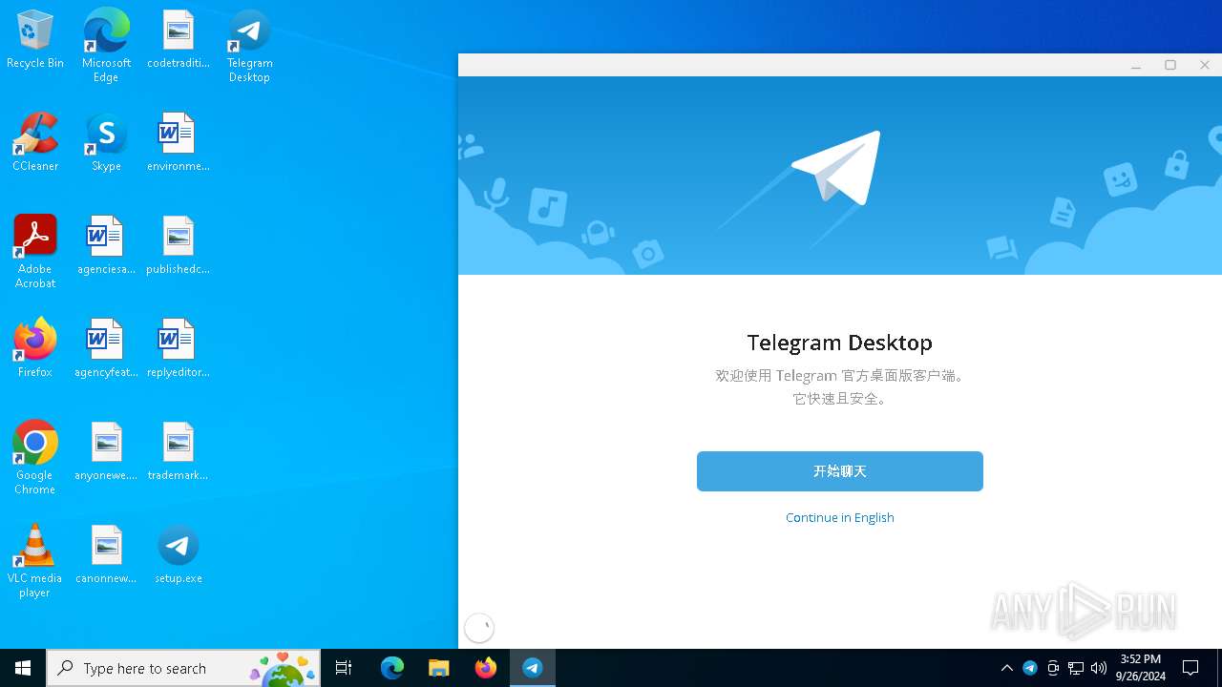Click the Continue in English link

(840, 517)
